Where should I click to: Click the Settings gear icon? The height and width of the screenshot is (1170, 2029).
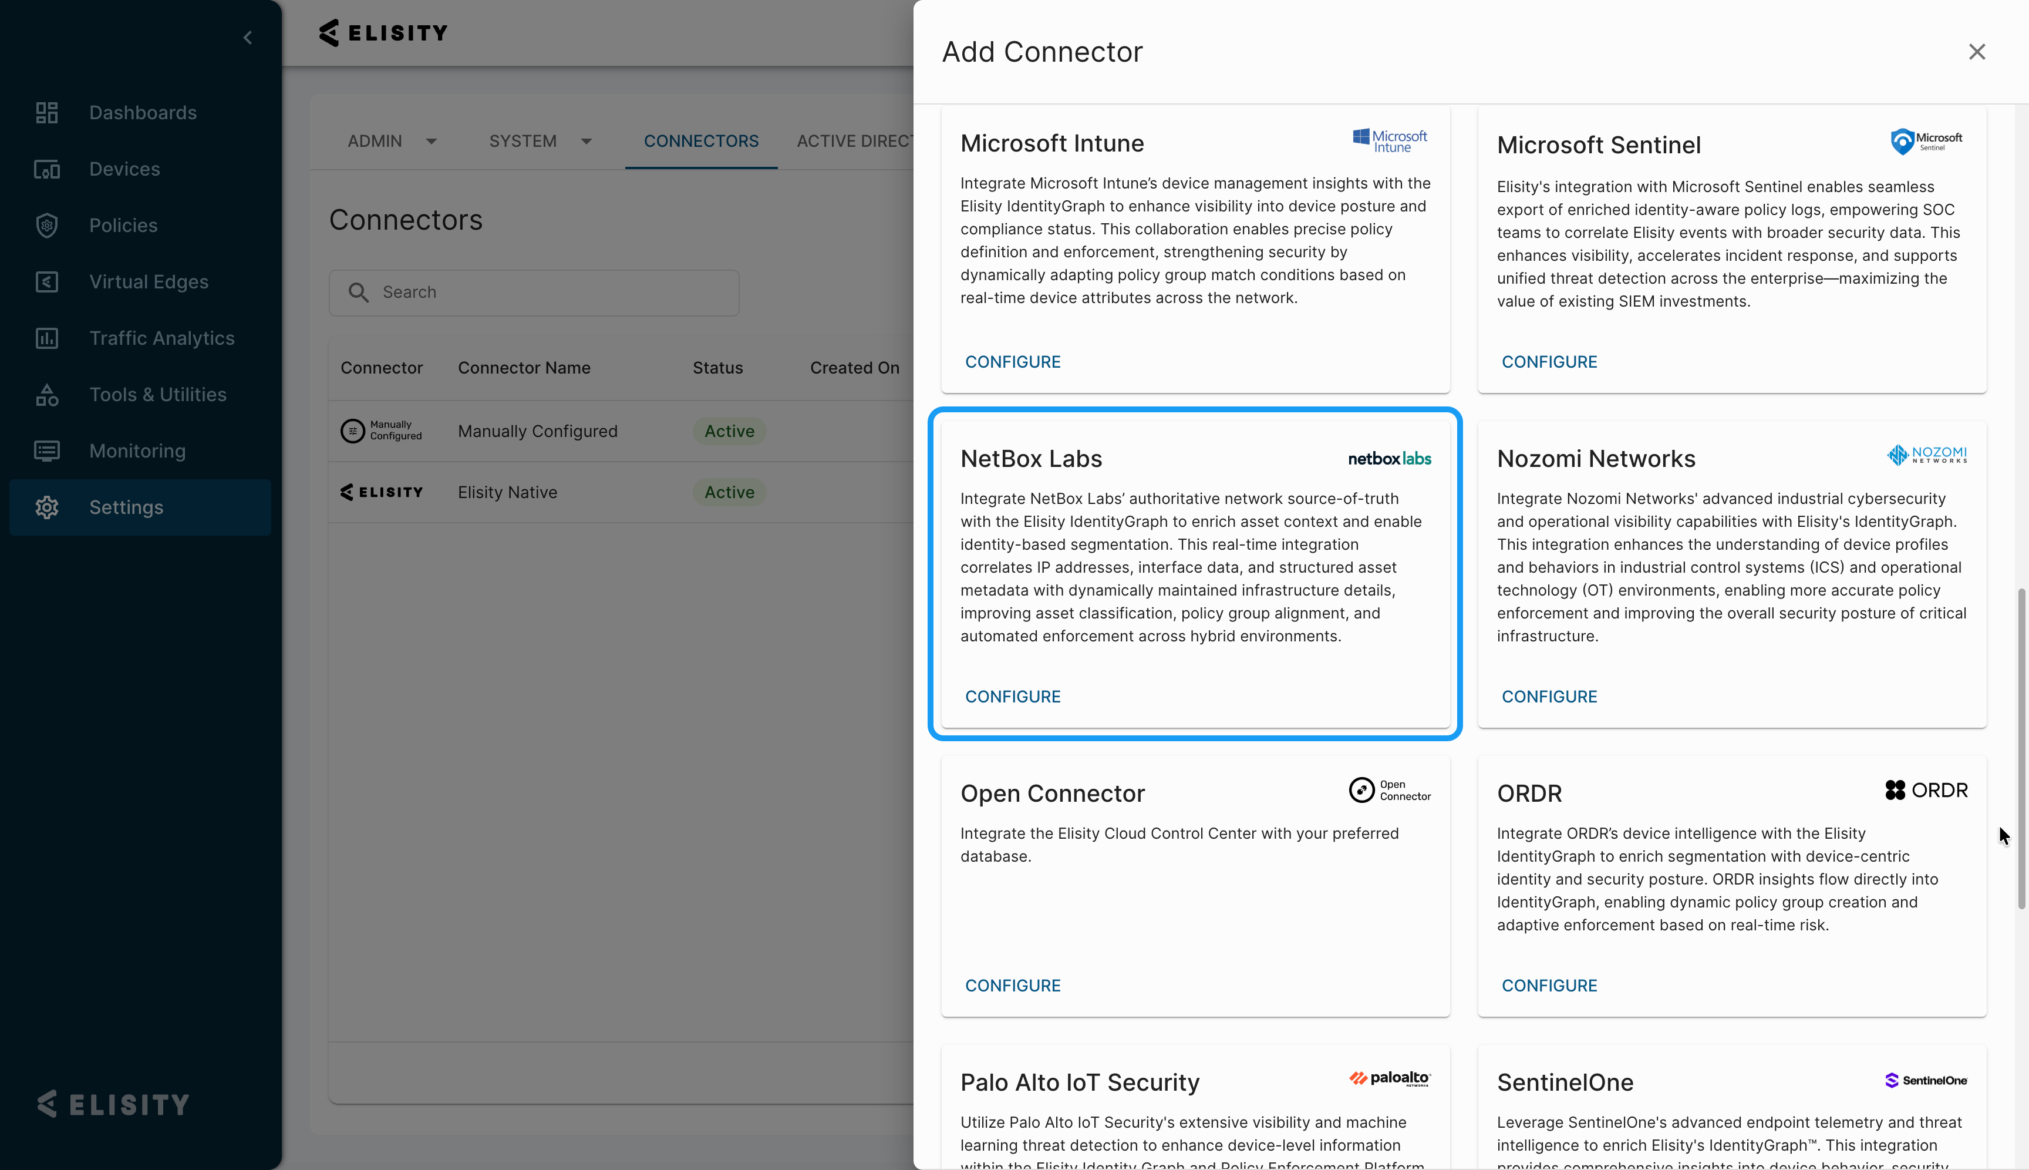click(x=46, y=507)
